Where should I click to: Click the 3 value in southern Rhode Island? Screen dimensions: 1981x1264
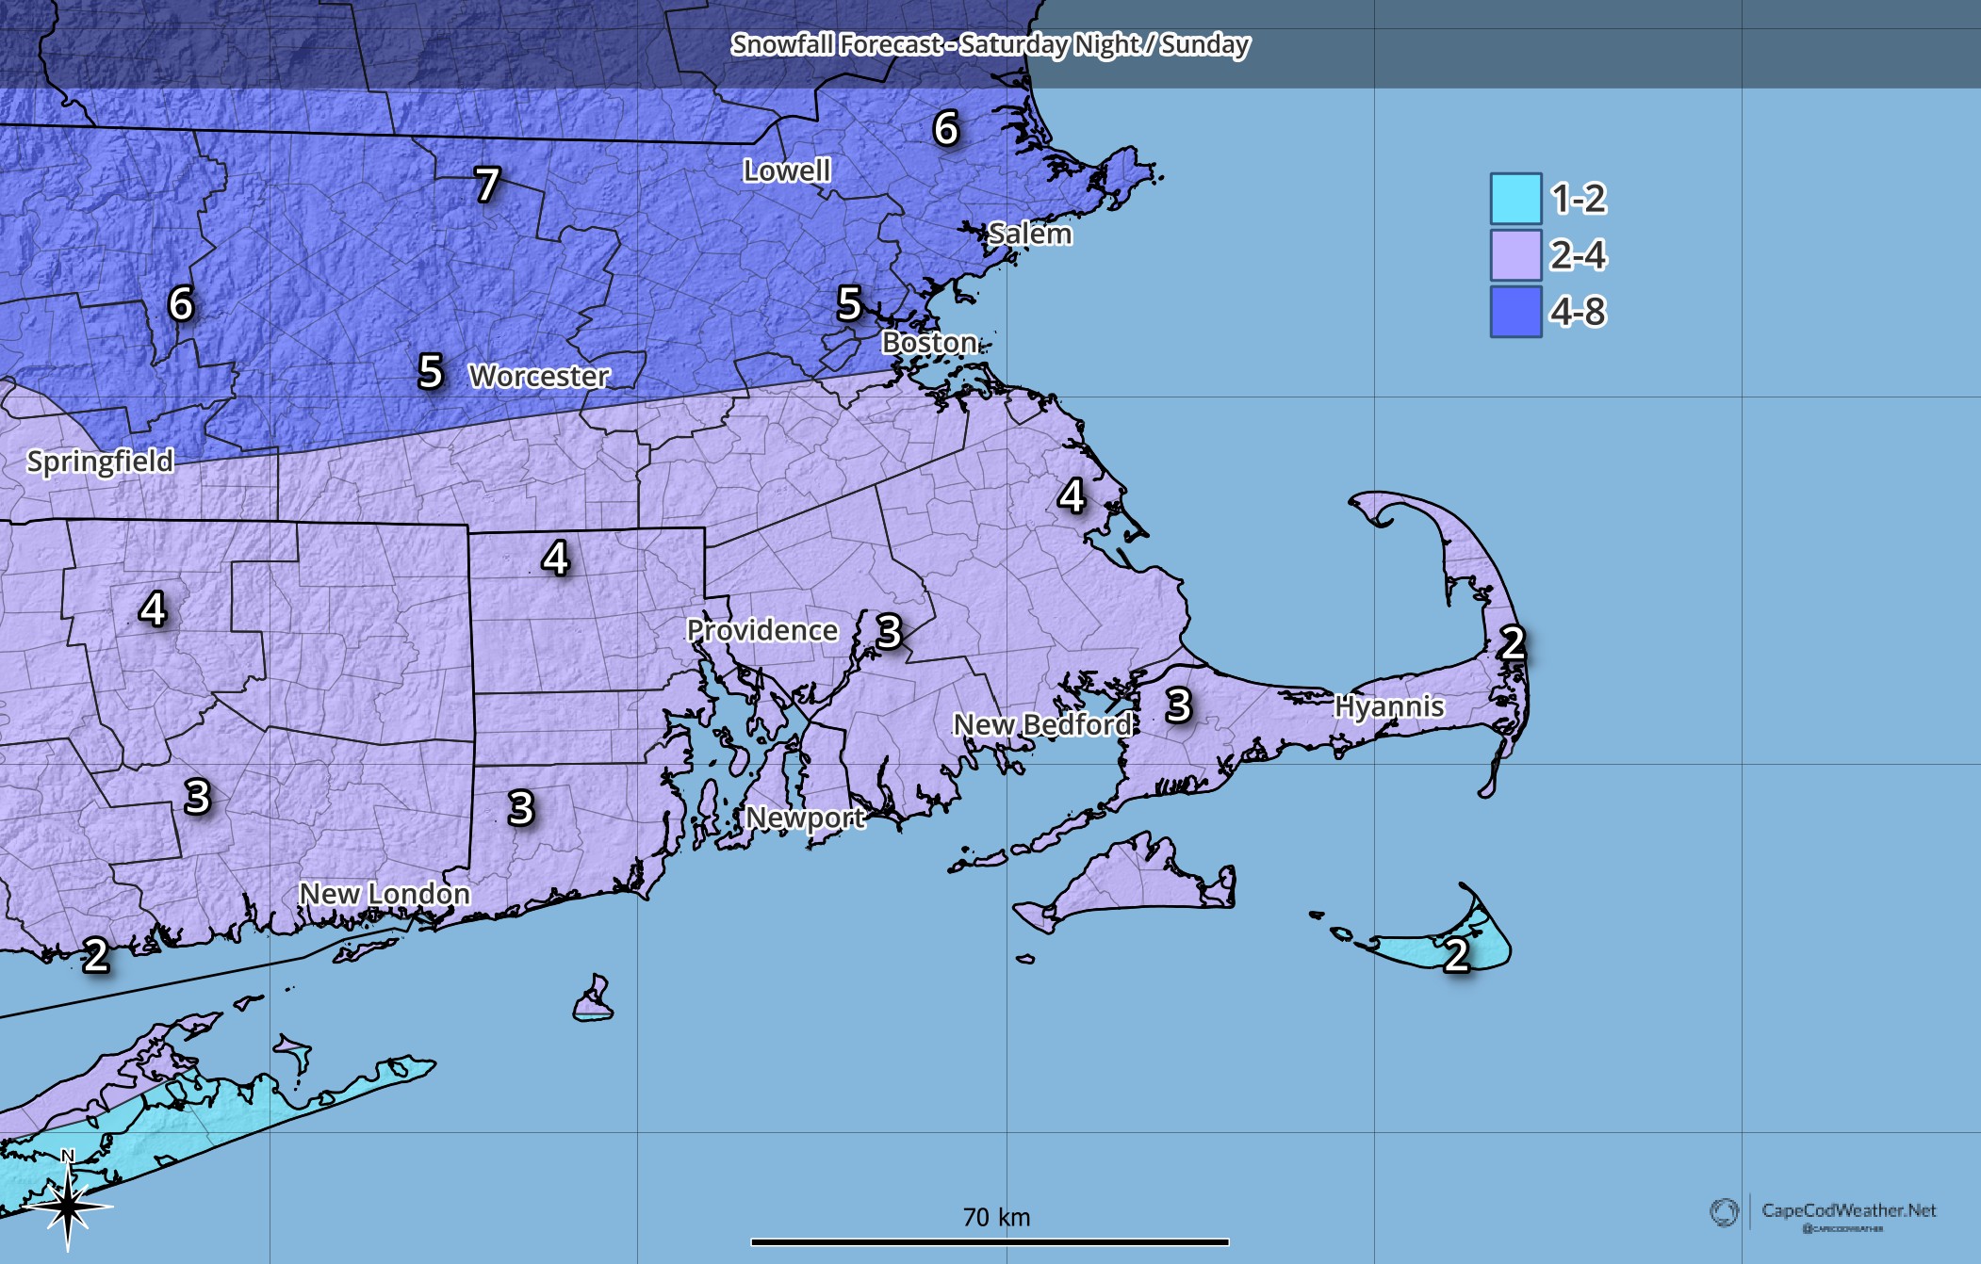[x=521, y=808]
